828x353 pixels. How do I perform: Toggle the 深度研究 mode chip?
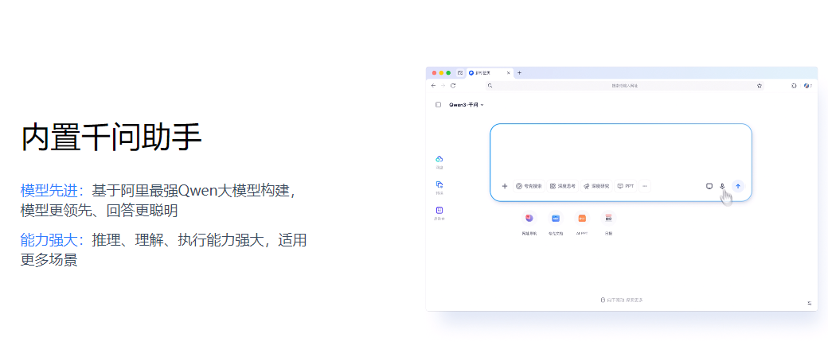596,186
